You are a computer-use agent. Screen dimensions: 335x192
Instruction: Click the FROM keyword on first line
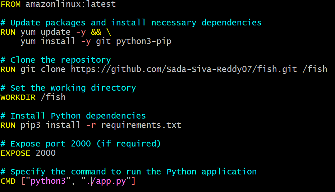(11, 4)
